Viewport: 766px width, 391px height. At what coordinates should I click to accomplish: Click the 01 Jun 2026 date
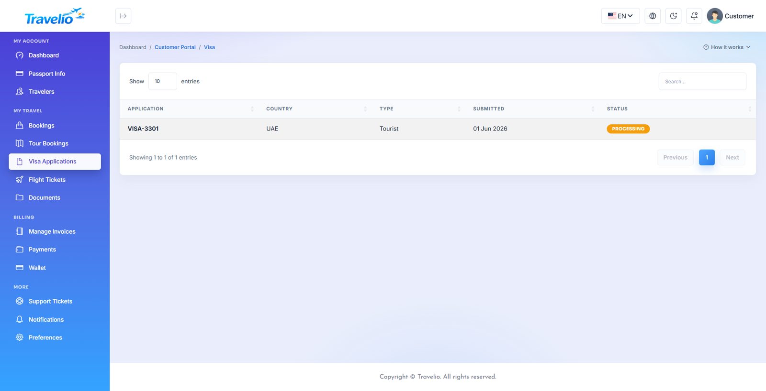(490, 129)
